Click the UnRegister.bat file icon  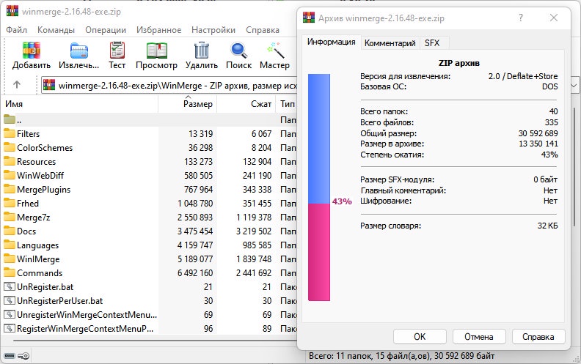10,286
